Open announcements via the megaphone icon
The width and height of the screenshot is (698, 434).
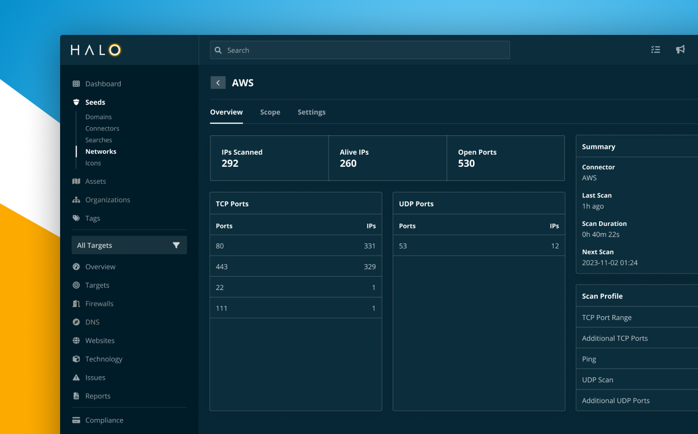pos(681,49)
